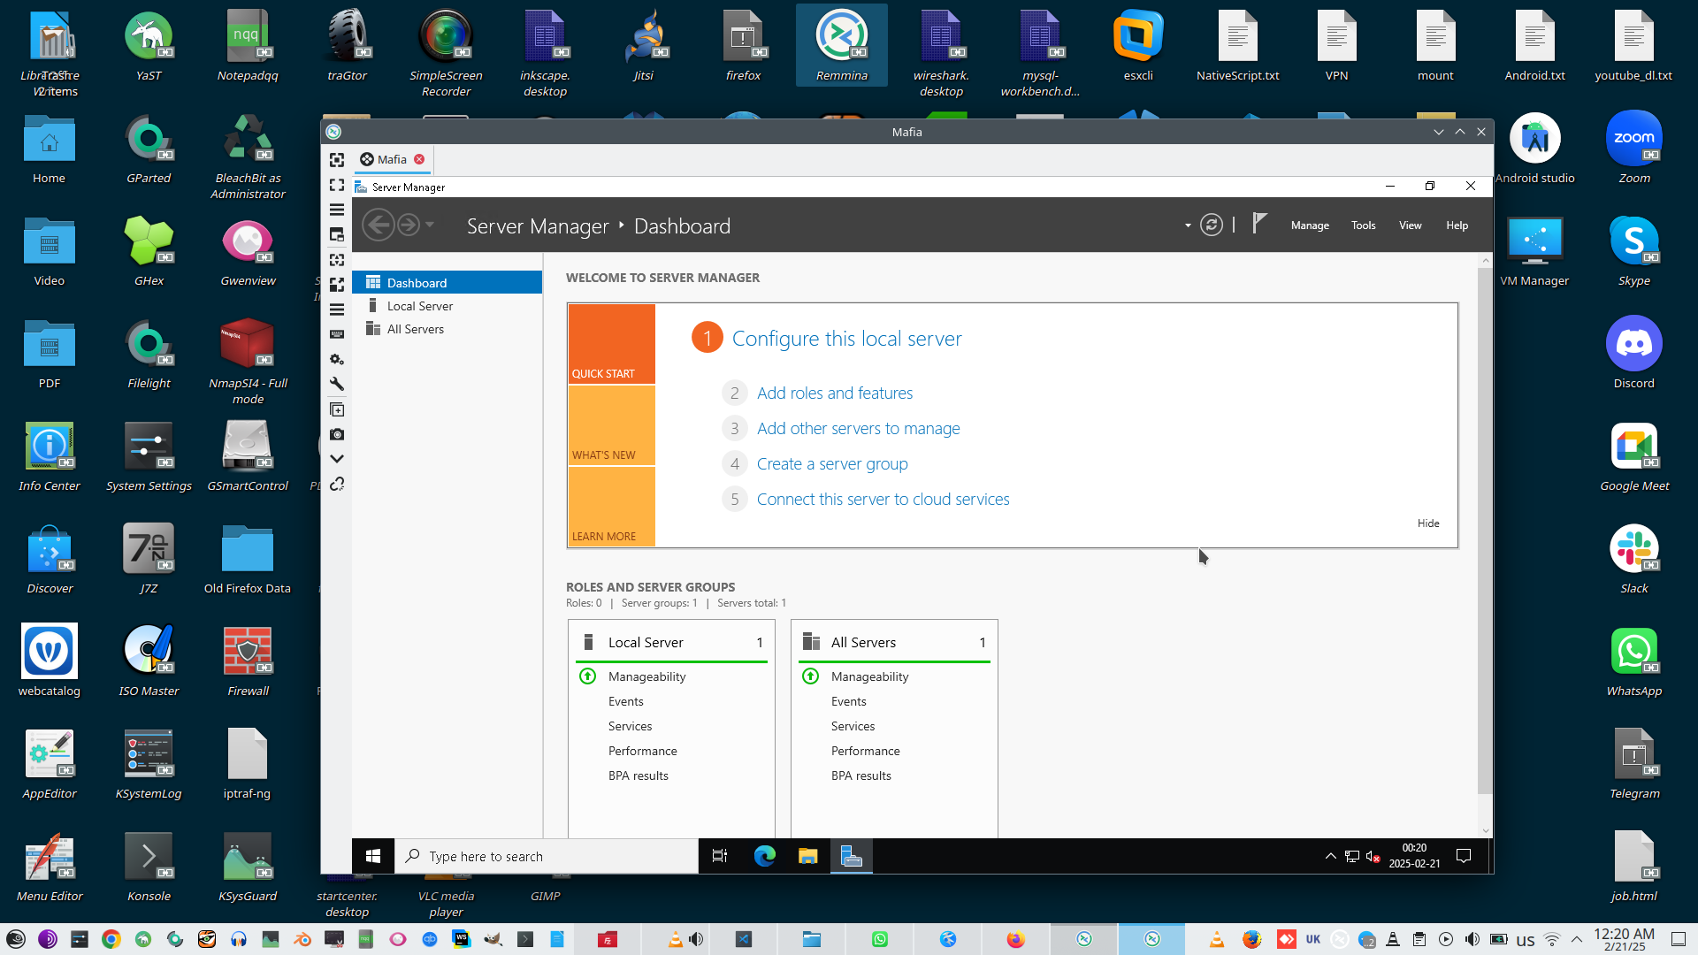Toggle Remmina fullscreen mode
Image resolution: width=1698 pixels, height=955 pixels.
(x=337, y=185)
